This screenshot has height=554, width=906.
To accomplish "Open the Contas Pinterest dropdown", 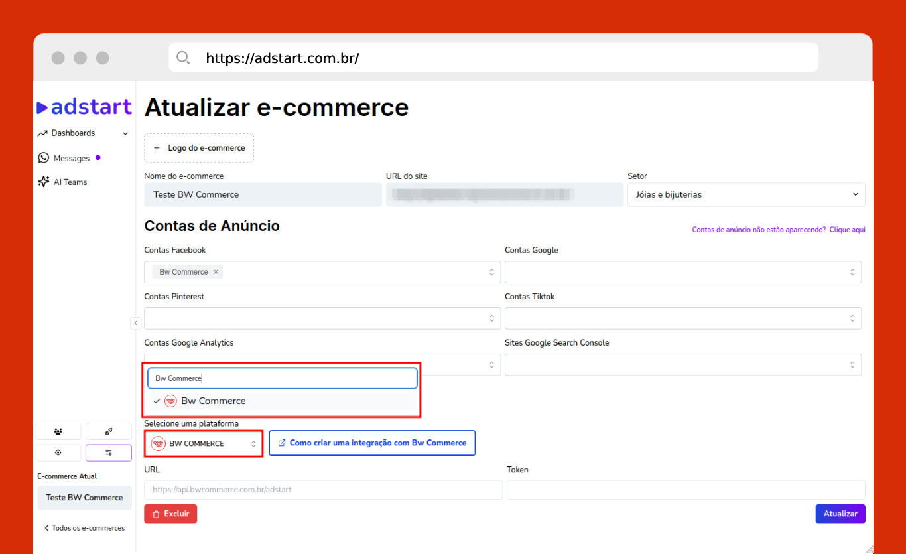I will 322,318.
